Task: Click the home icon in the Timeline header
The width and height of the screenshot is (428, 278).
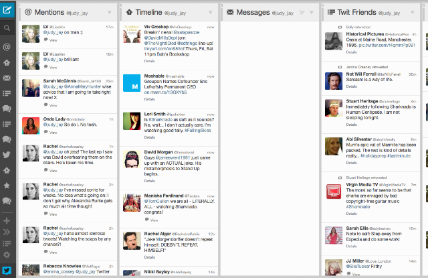Action: (129, 12)
